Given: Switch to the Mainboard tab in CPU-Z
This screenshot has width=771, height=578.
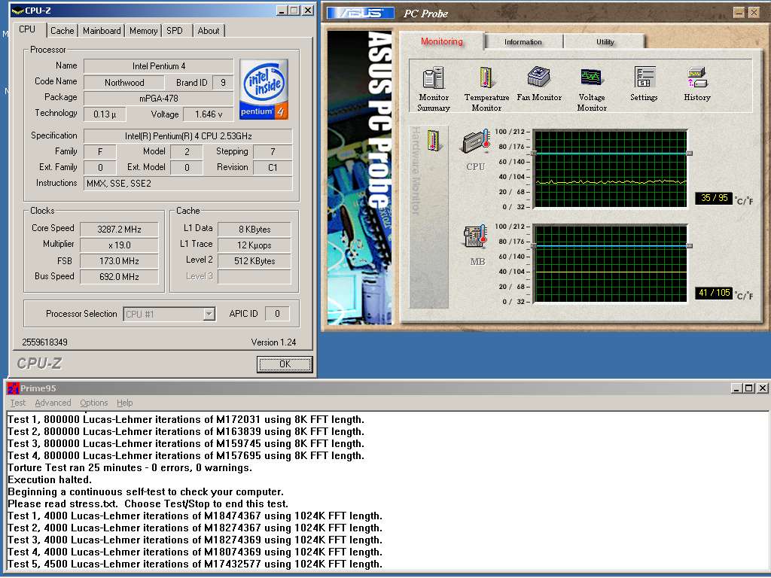Looking at the screenshot, I should click(x=102, y=30).
